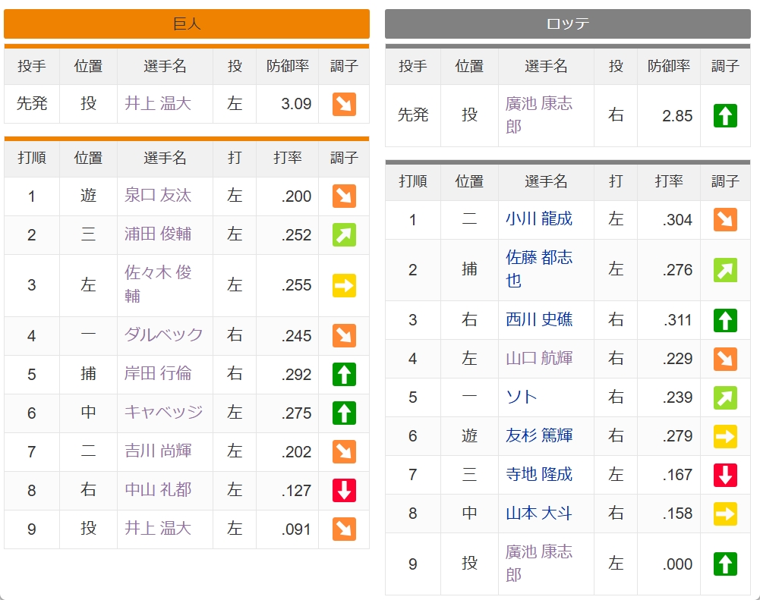Click the .304 batting average cell
The image size is (760, 600).
pos(669,220)
